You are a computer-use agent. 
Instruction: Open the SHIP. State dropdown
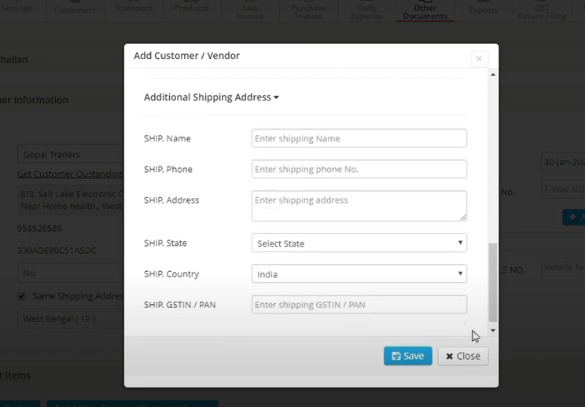tap(359, 244)
